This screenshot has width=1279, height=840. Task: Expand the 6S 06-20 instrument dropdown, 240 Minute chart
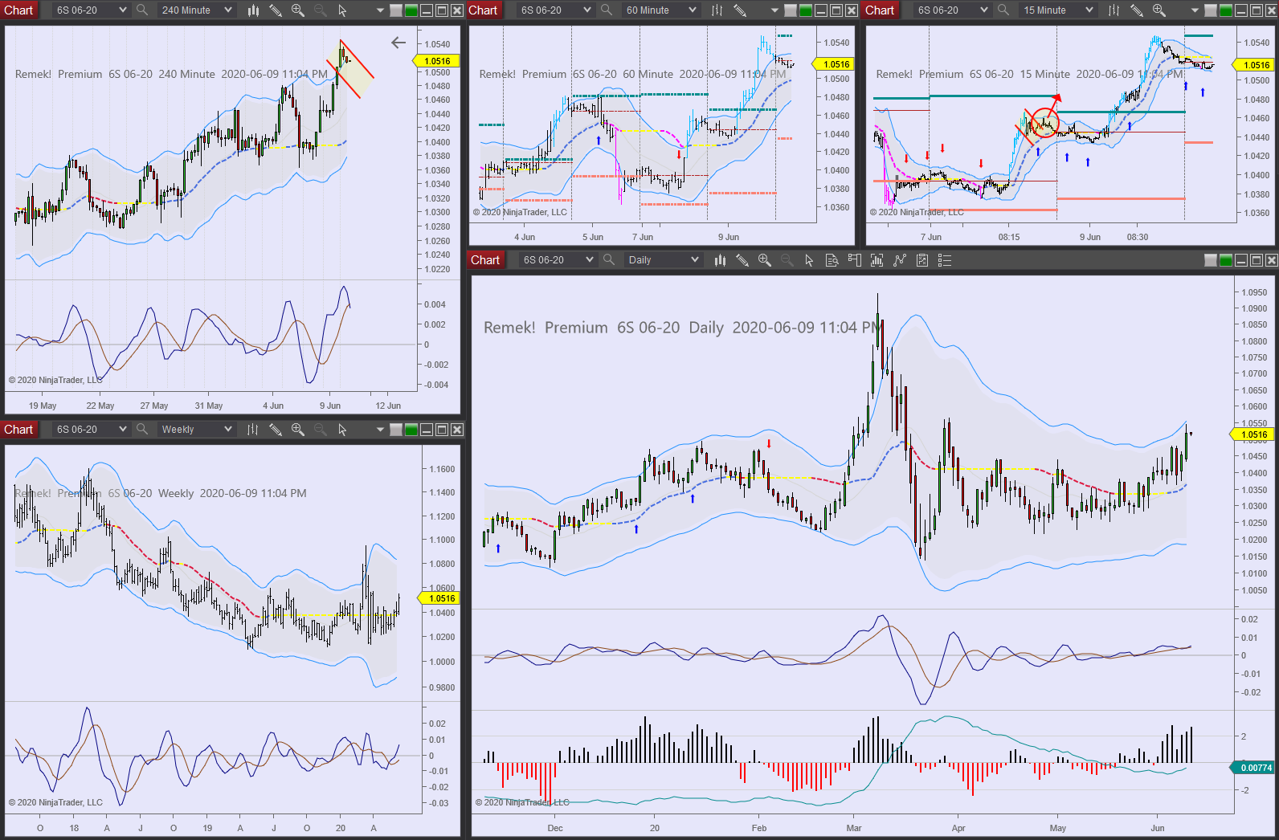pos(91,10)
